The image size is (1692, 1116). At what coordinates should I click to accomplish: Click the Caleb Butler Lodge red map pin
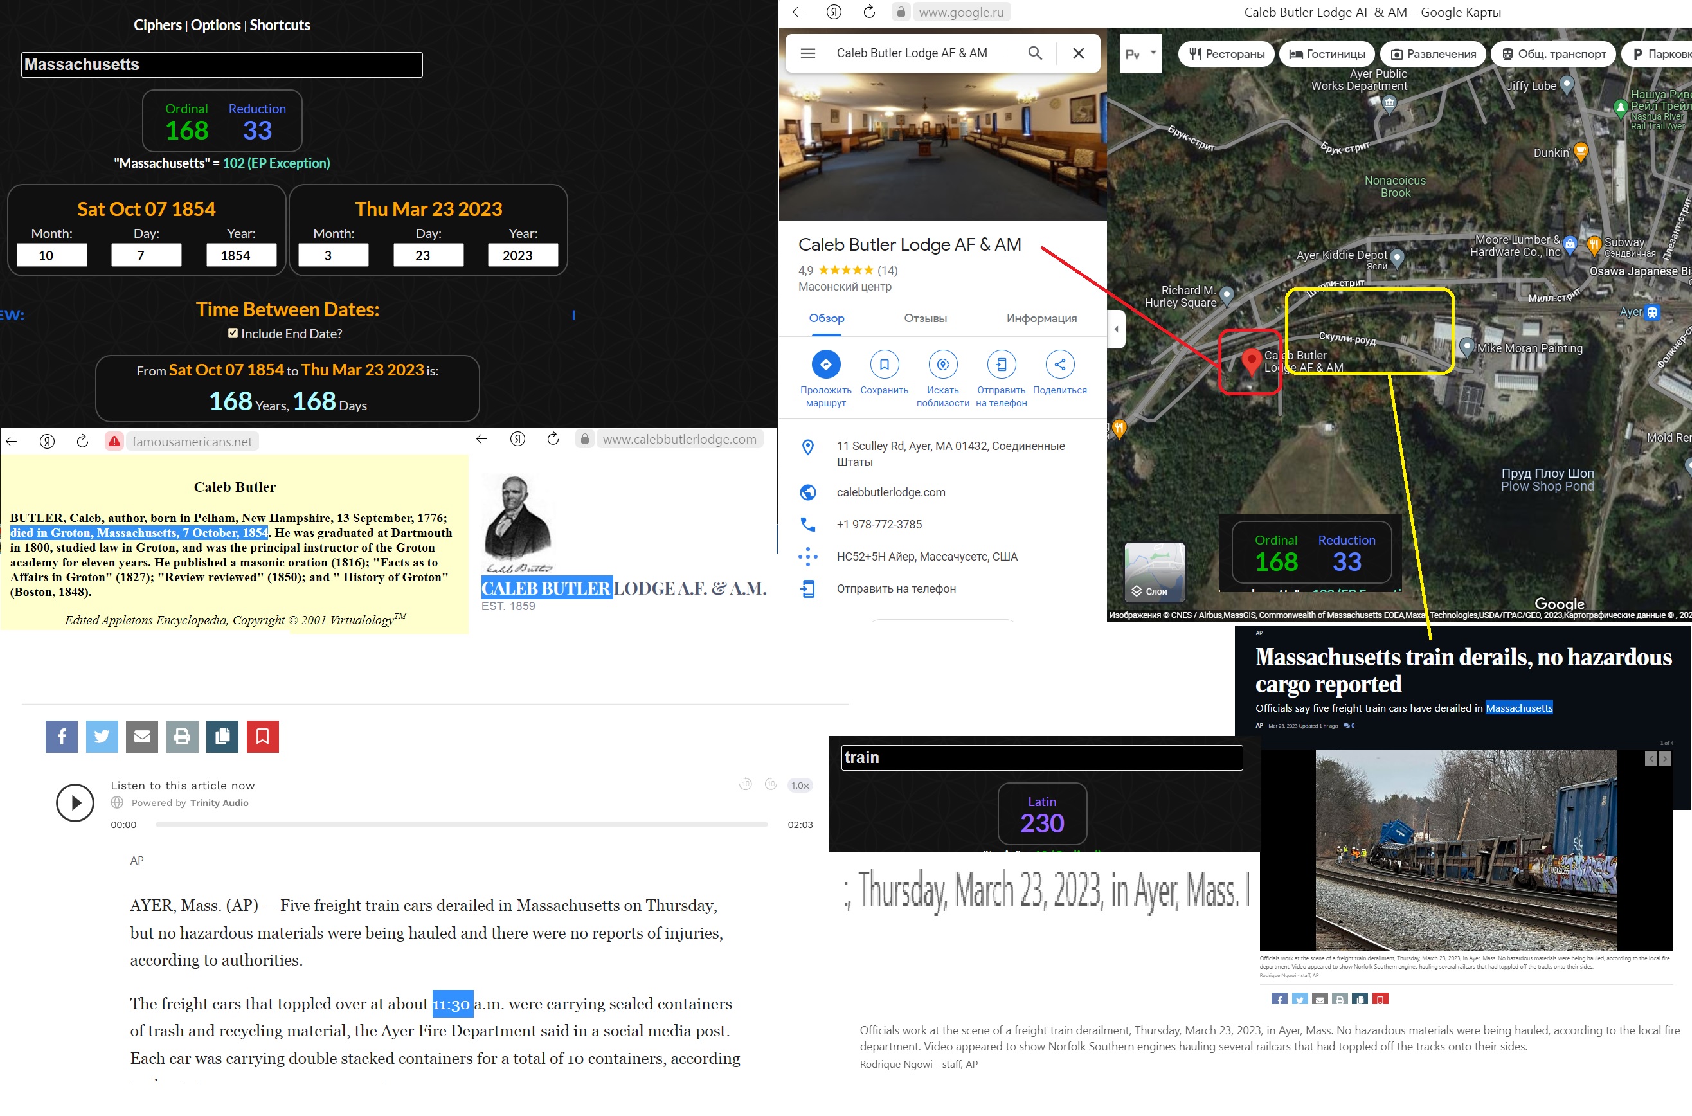click(x=1250, y=361)
